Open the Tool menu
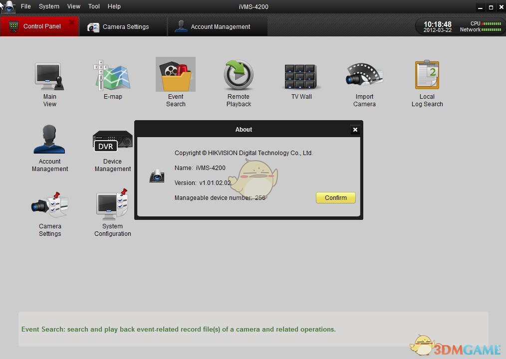506x359 pixels. click(x=94, y=6)
